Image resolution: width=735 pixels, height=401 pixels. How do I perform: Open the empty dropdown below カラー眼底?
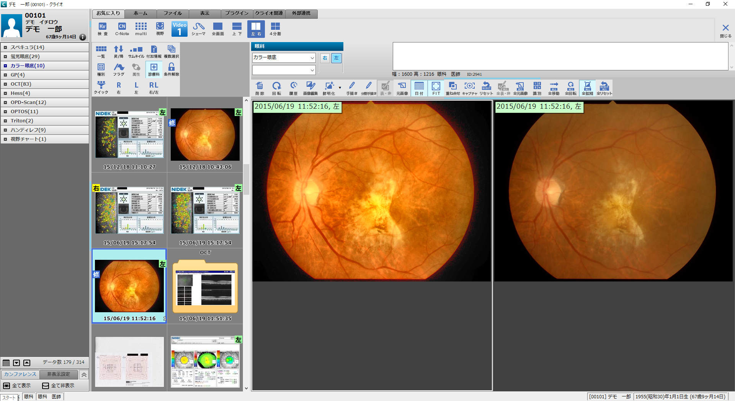click(284, 70)
